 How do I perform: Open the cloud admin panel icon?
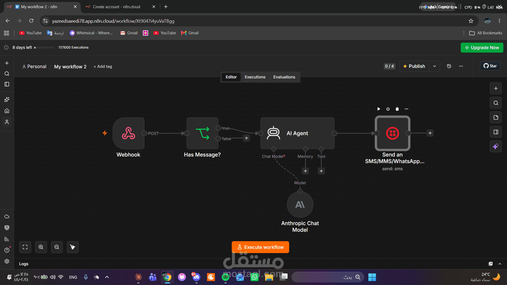tap(7, 216)
